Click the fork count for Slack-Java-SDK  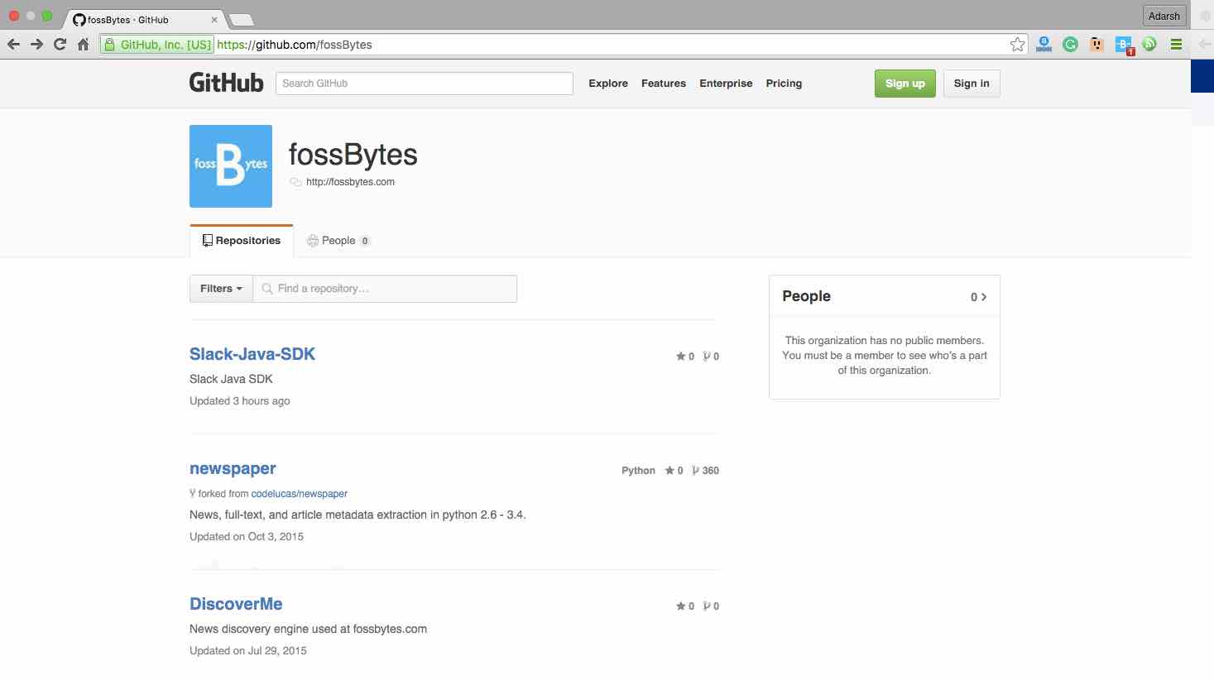(x=711, y=357)
